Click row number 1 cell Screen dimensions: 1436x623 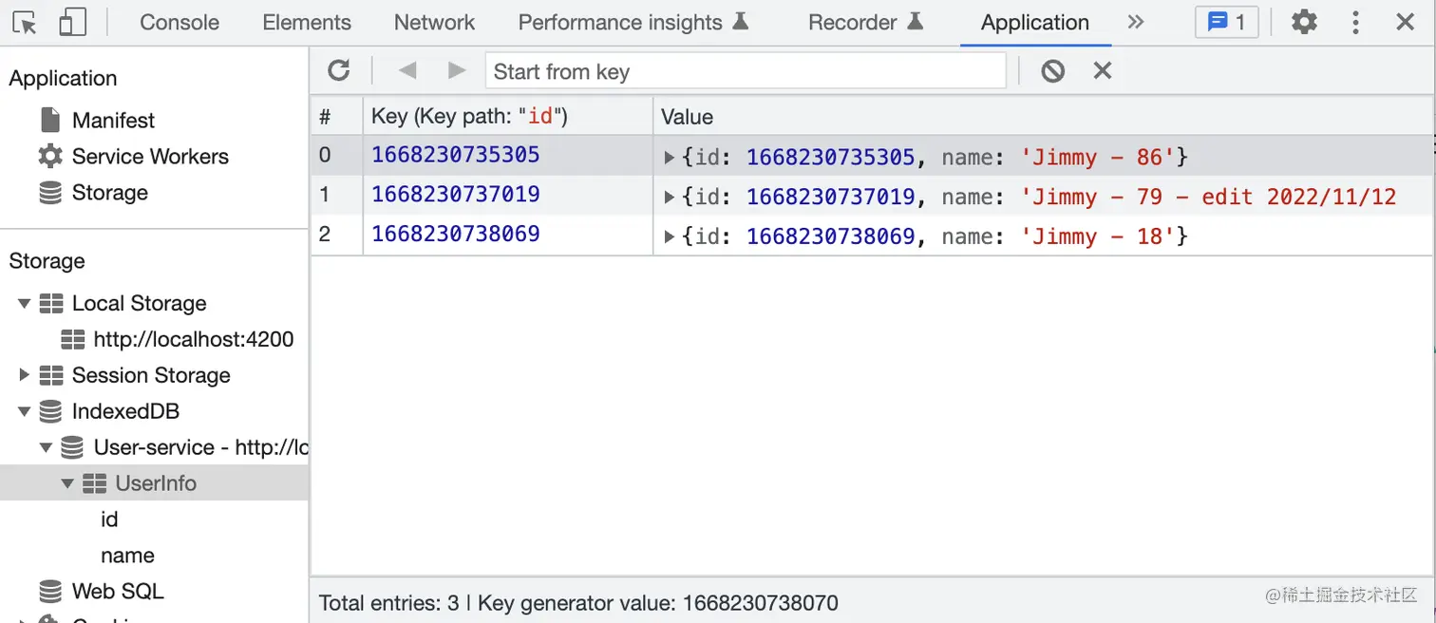click(337, 195)
